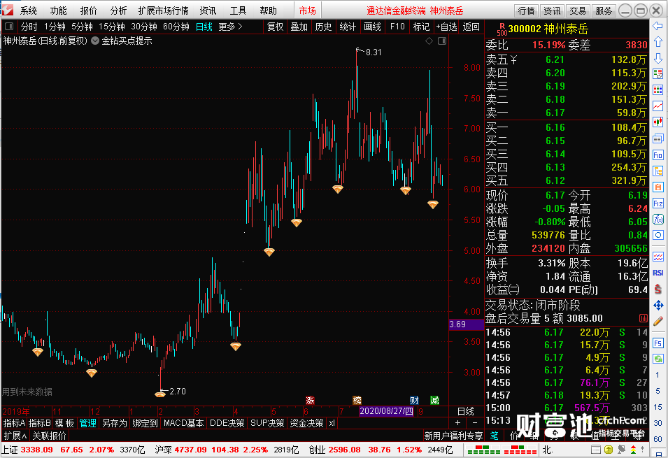Click the RSI indicator icon
Image resolution: width=668 pixels, height=458 pixels.
[x=658, y=273]
